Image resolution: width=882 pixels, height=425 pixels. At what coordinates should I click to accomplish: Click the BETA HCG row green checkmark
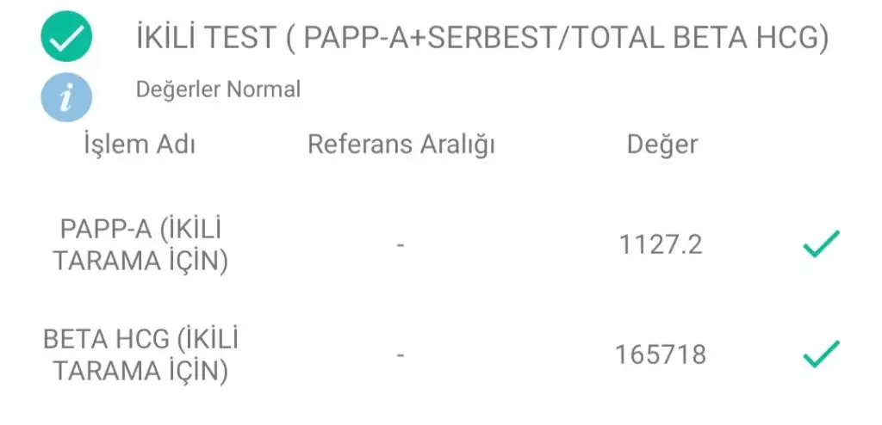click(x=821, y=354)
